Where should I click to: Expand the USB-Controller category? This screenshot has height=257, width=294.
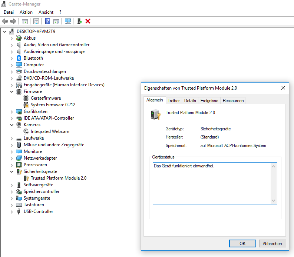coord(12,211)
